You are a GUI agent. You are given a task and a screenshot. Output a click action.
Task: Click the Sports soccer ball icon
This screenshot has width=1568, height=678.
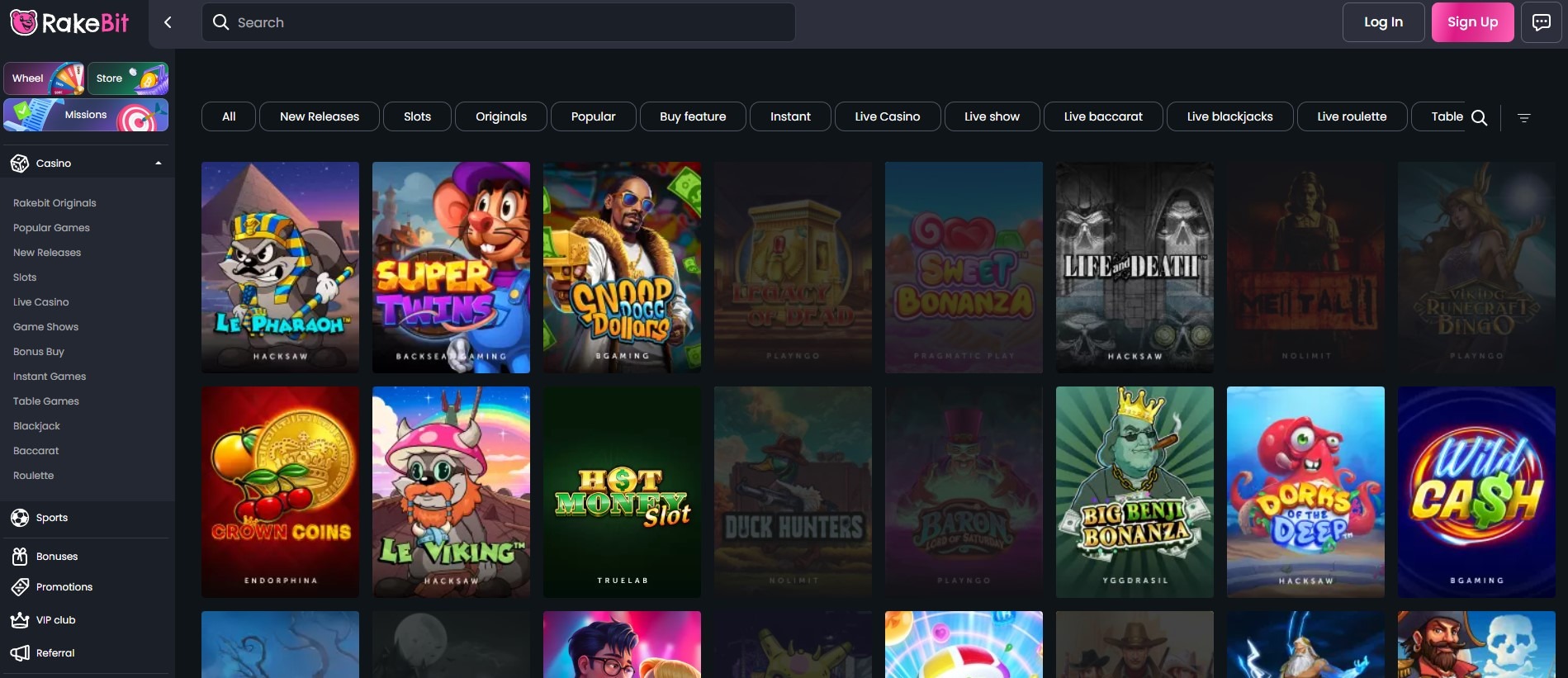(20, 518)
